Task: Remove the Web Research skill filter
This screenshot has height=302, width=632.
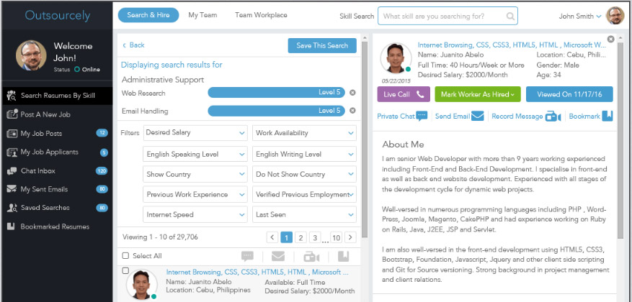Action: 352,93
